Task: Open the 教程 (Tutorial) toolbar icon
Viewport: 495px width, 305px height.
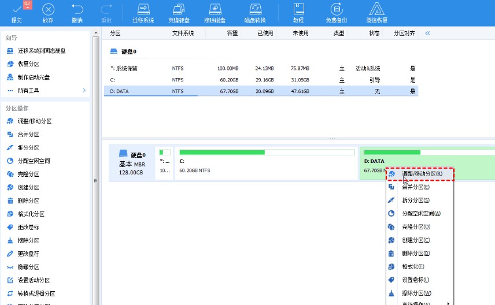Action: pos(298,10)
